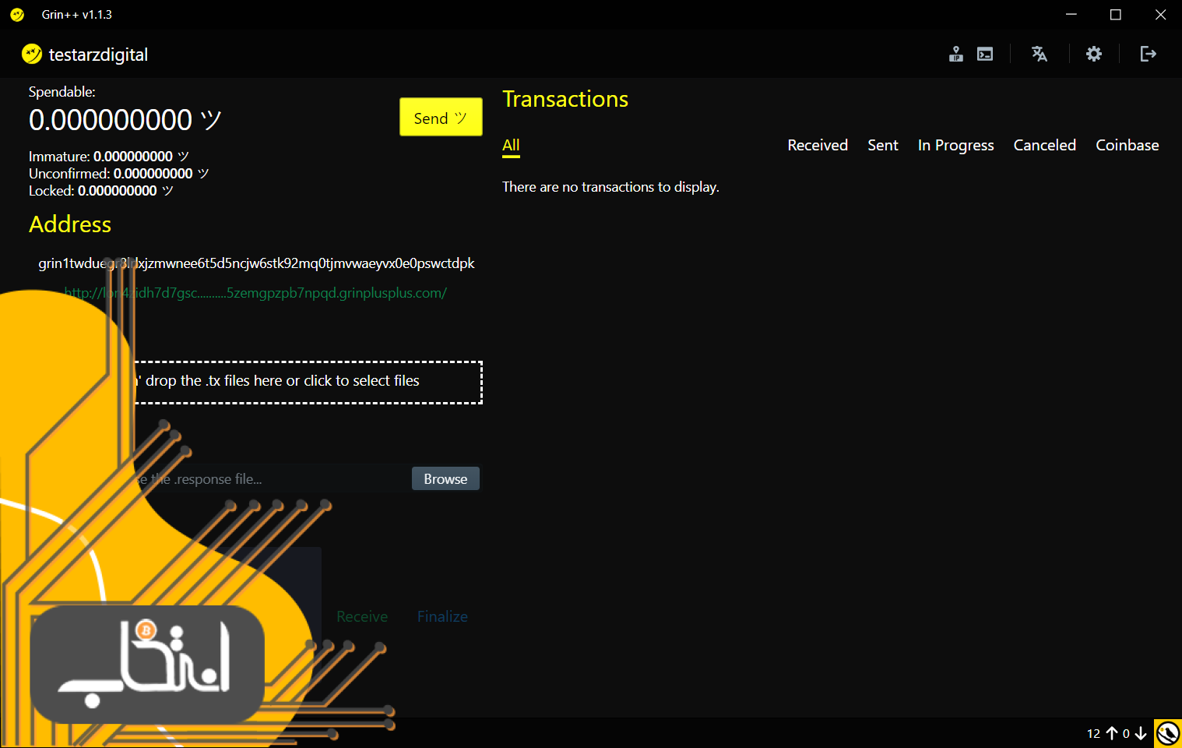
Task: Switch to the Coinbase tab
Action: pyautogui.click(x=1127, y=146)
